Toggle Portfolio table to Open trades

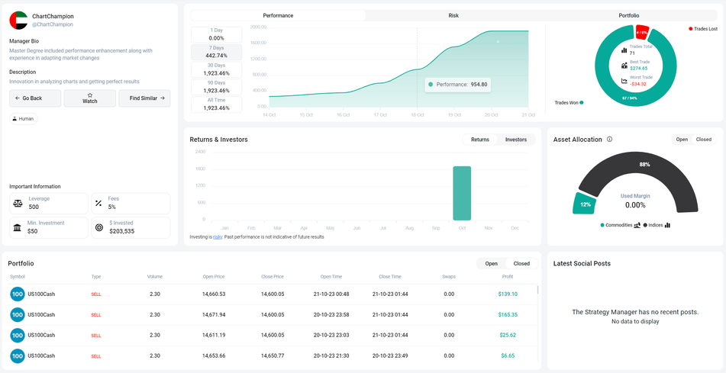491,264
